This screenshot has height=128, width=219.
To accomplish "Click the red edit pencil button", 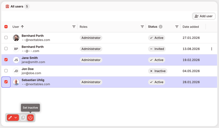I will 10,118.
